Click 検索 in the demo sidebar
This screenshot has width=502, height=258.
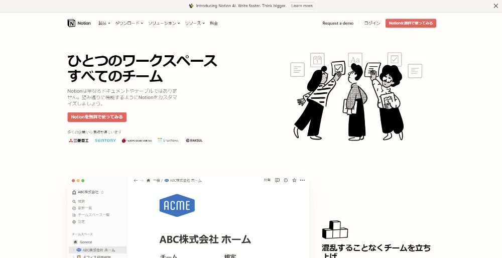tap(81, 201)
